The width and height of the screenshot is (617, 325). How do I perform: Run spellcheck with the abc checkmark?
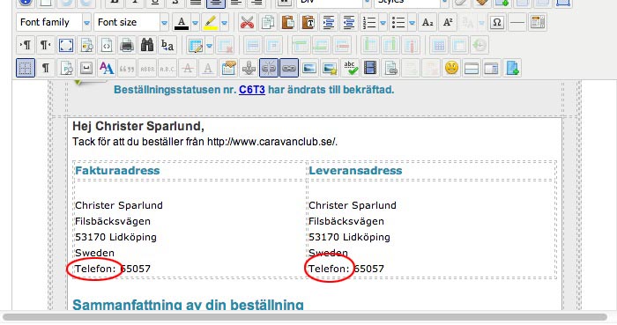[x=350, y=69]
